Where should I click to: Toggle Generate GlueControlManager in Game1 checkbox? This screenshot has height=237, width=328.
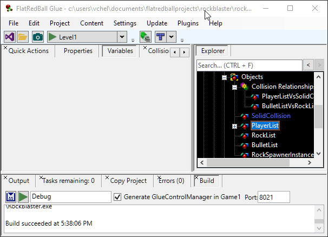tap(117, 197)
